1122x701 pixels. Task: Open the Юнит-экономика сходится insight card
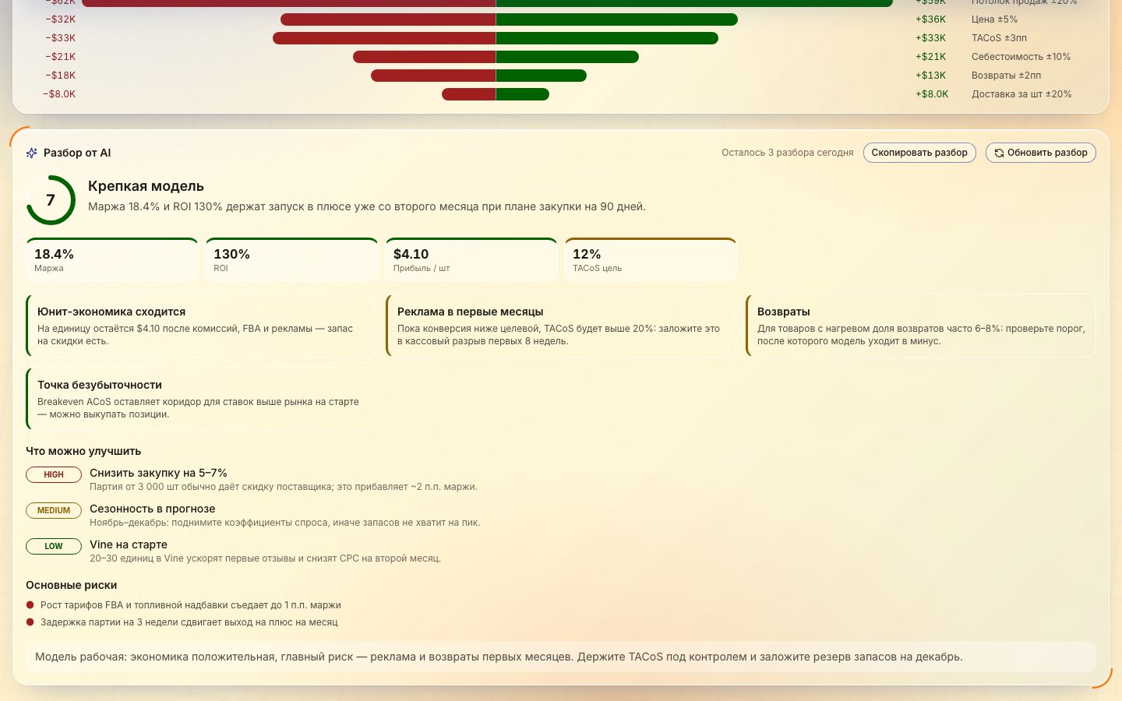(x=201, y=326)
